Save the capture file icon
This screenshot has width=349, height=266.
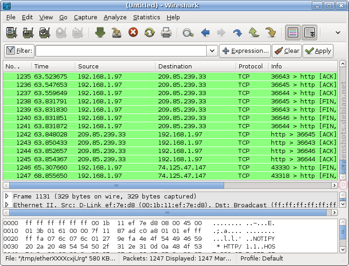point(116,33)
